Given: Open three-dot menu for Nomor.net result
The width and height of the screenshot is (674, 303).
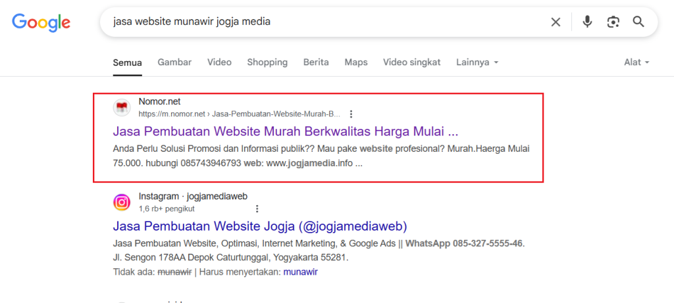Looking at the screenshot, I should 351,114.
